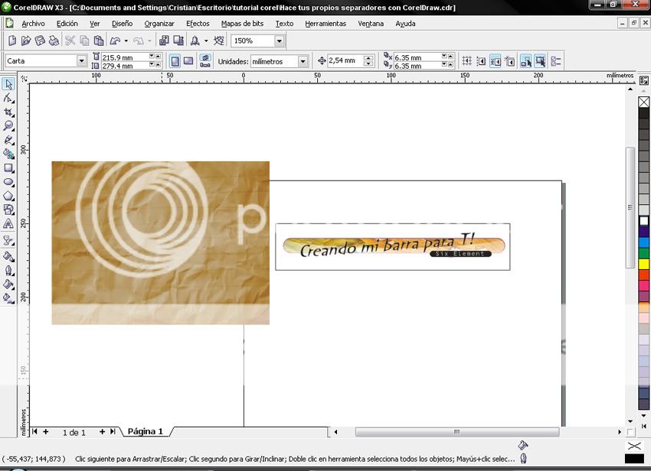Click the Open file toolbar icon
The height and width of the screenshot is (471, 651).
coord(26,41)
